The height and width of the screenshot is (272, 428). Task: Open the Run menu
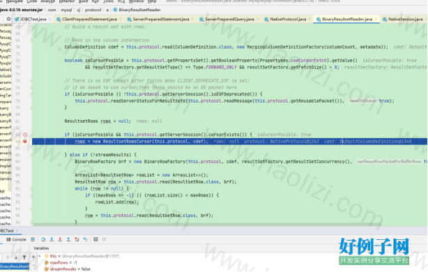(x=95, y=1)
